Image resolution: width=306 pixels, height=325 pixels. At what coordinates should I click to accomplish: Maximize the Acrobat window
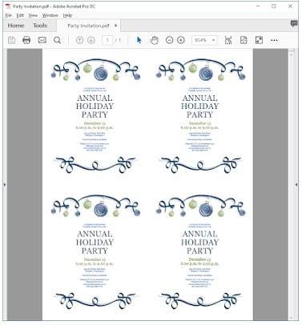pyautogui.click(x=274, y=6)
